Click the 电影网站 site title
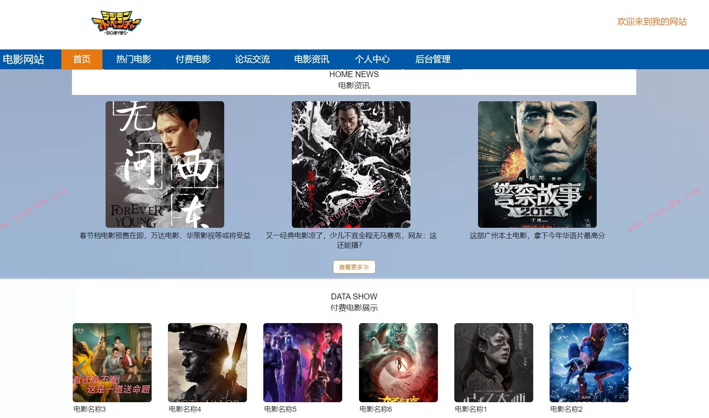The image size is (709, 418). point(23,59)
